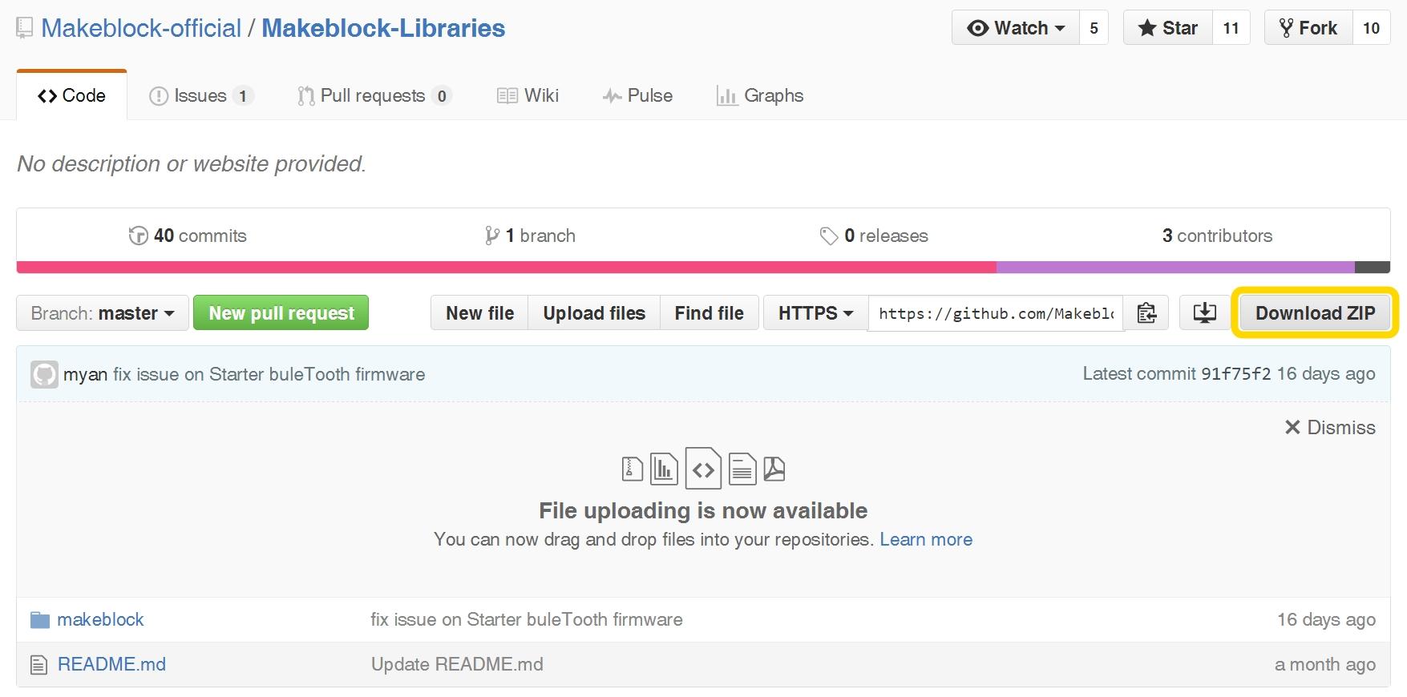Click the zip archive icon in upload banner
Screen dimensions: 1407x697
632,469
